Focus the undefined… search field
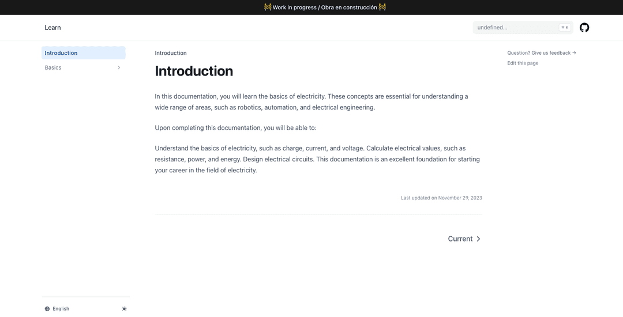The width and height of the screenshot is (623, 317). tap(523, 27)
